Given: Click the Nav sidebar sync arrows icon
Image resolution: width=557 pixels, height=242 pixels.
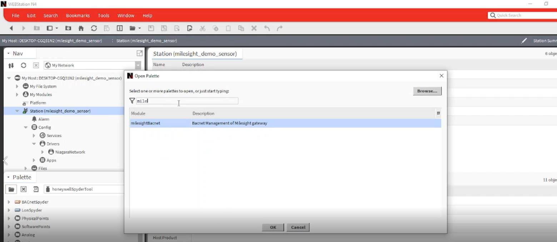Looking at the screenshot, I should pyautogui.click(x=11, y=65).
